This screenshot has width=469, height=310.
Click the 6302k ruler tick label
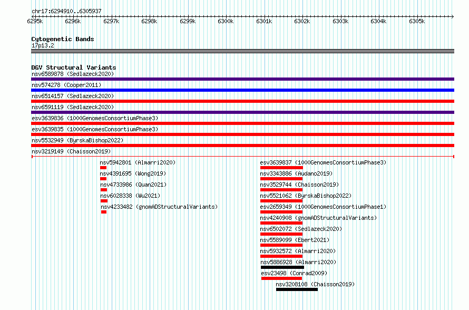(x=302, y=21)
